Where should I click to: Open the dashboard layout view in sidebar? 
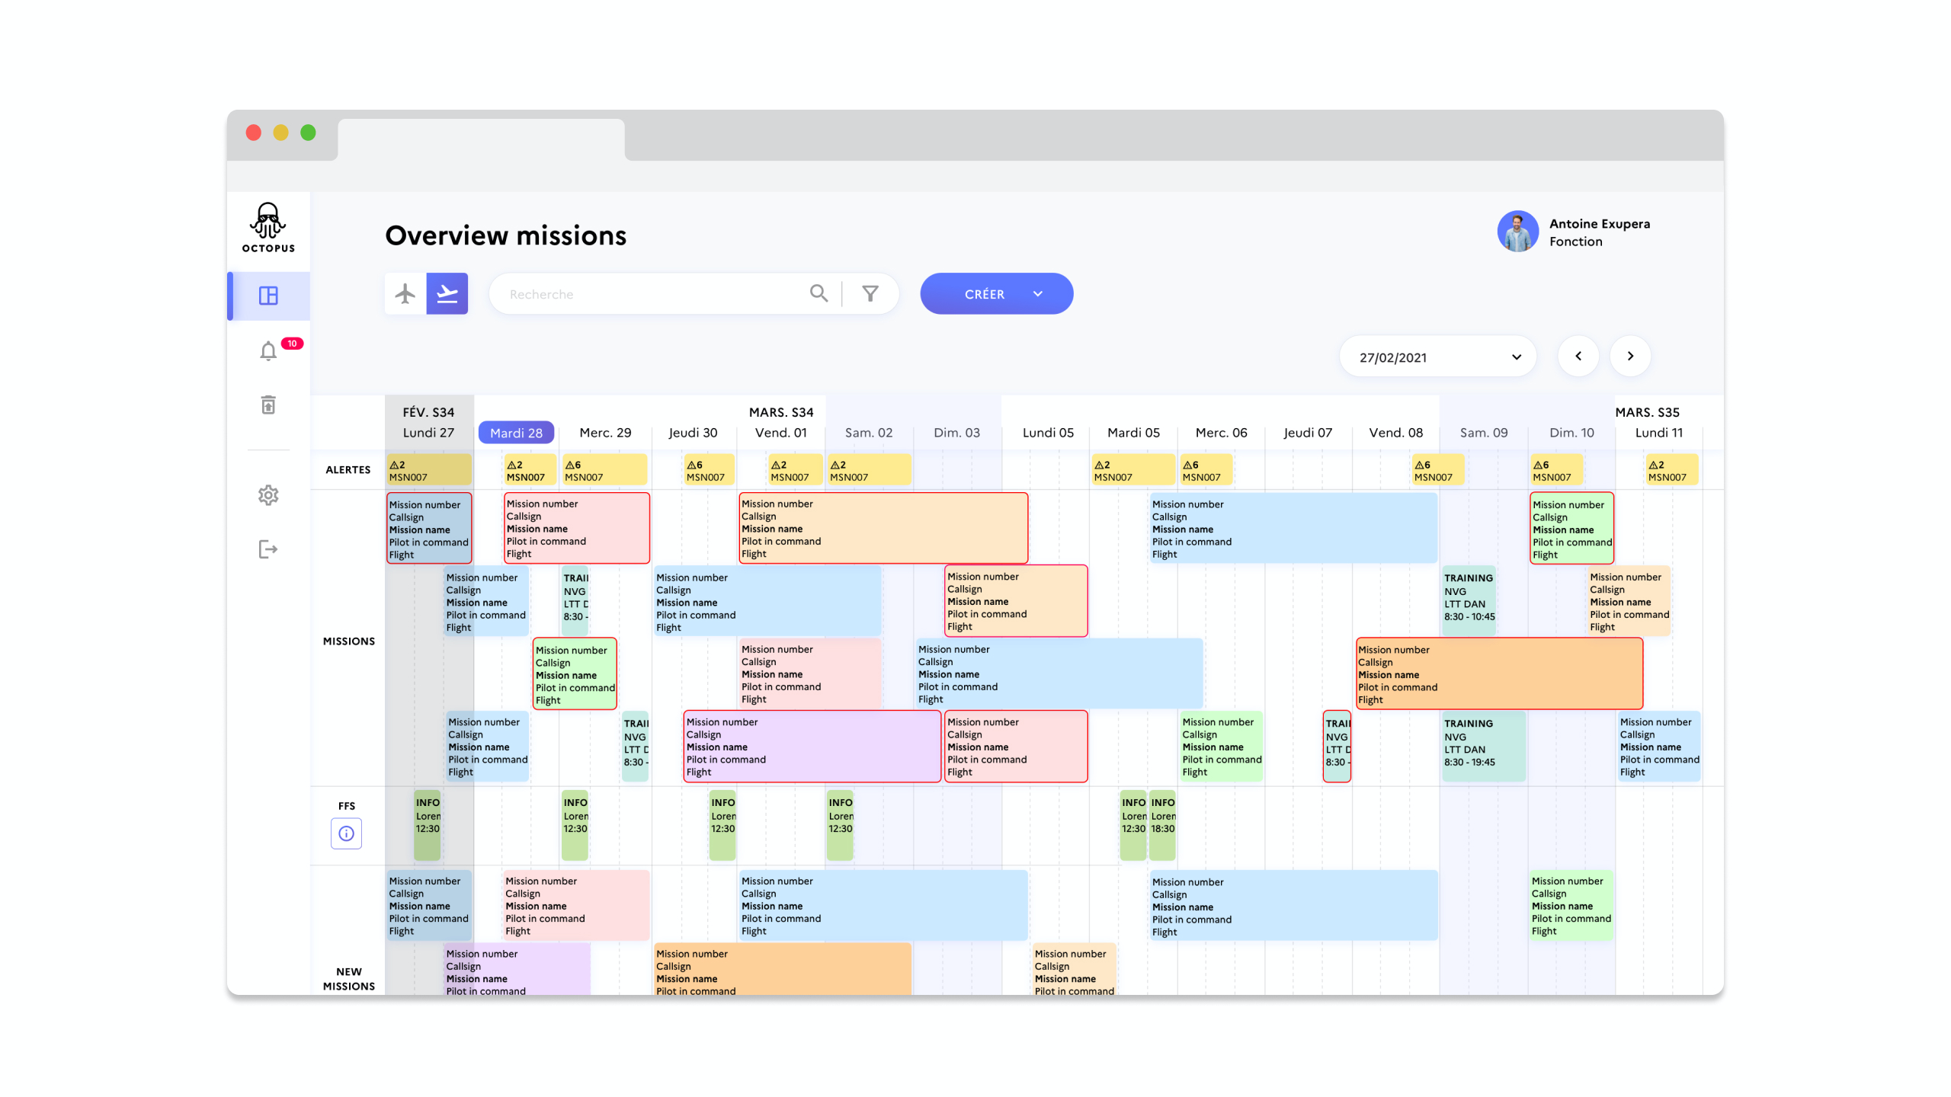[268, 296]
